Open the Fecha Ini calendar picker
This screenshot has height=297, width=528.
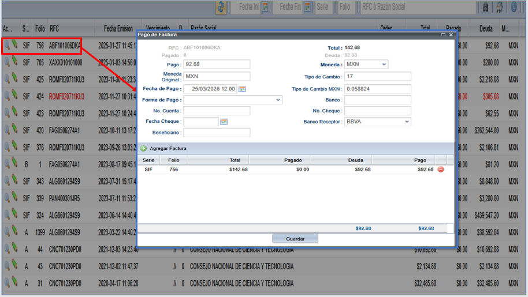(x=265, y=7)
